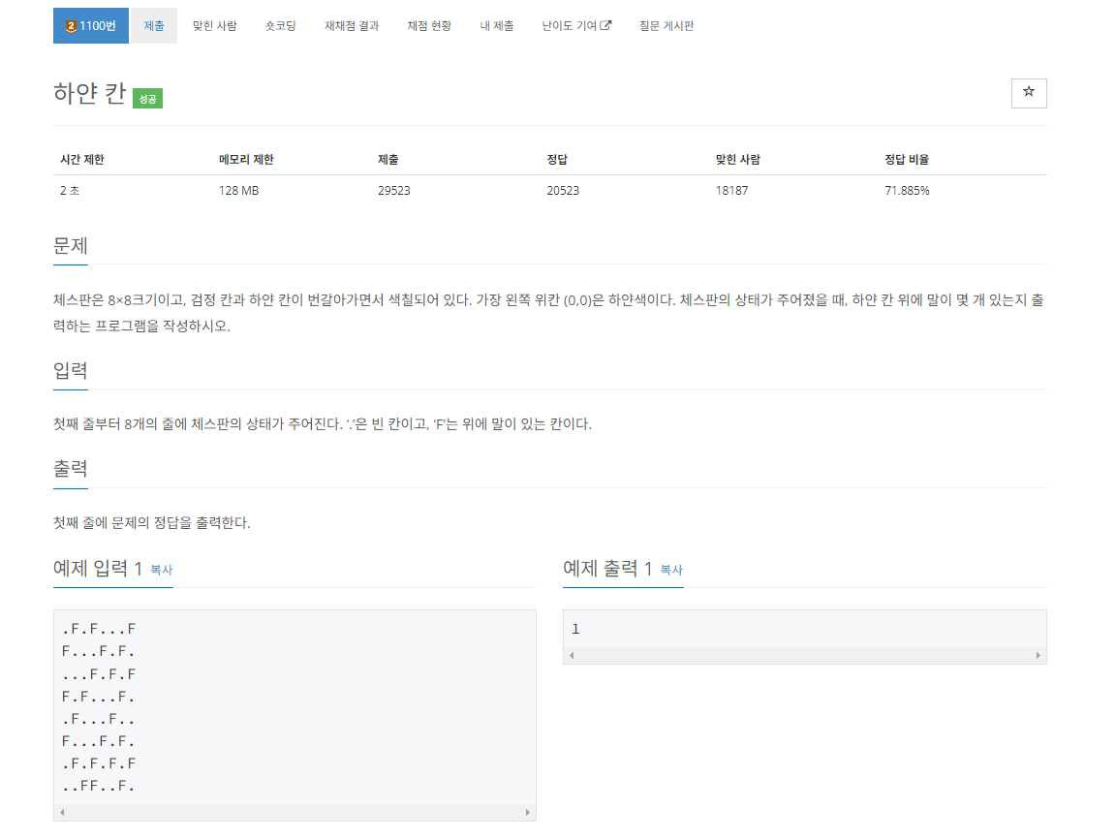This screenshot has height=840, width=1116.
Task: Click the 정답 비율 column header
Action: [x=907, y=160]
